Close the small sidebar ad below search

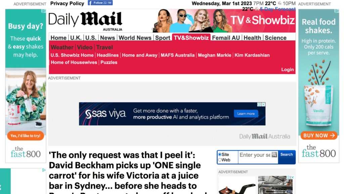(292, 177)
